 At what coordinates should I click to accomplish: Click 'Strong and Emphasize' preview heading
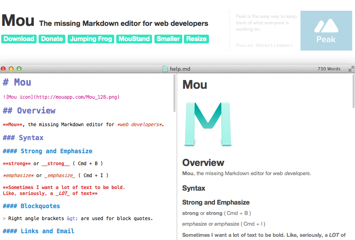pos(216,202)
